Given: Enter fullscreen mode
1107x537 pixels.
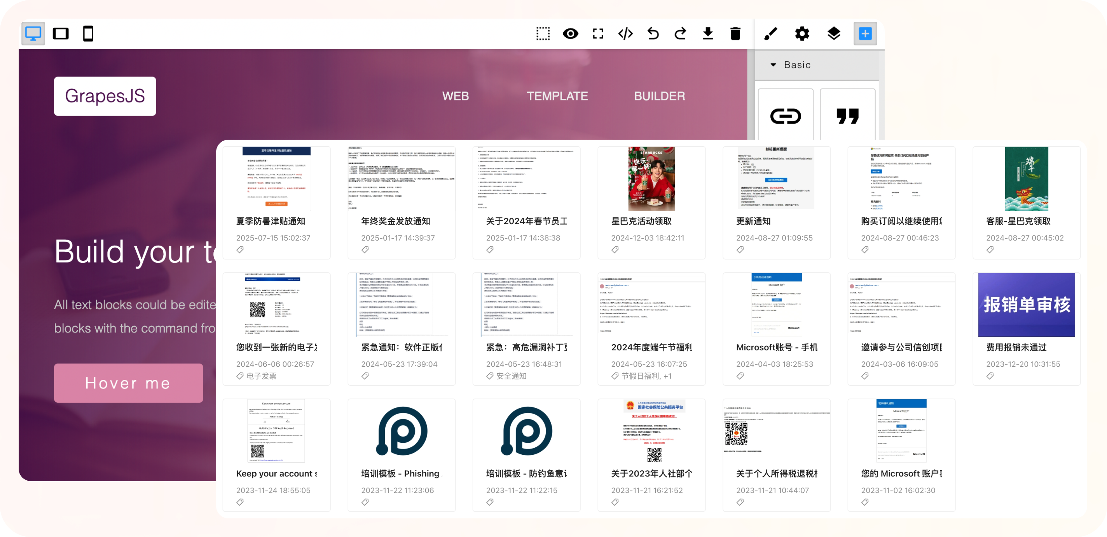Looking at the screenshot, I should point(598,33).
